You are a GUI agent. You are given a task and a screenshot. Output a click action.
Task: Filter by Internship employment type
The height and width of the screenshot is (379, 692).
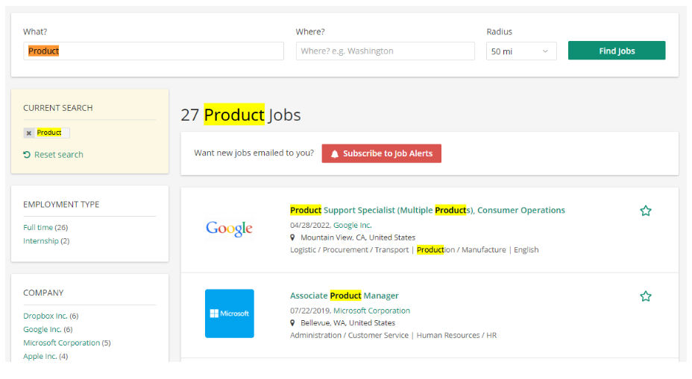point(41,241)
